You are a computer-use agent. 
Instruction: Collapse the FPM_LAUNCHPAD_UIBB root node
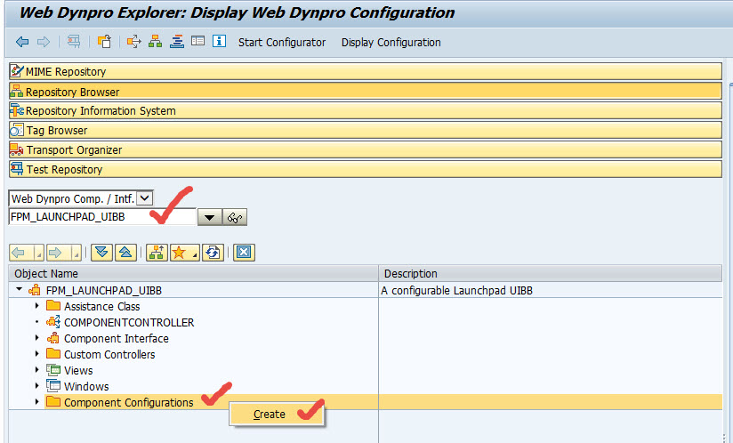click(x=20, y=290)
